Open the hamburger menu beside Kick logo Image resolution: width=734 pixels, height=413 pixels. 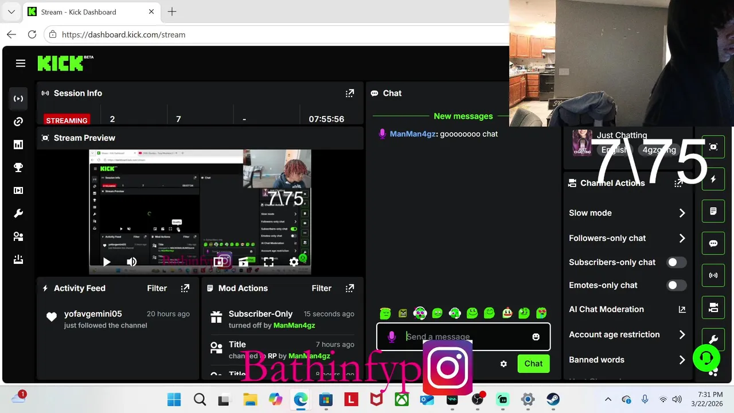[x=21, y=63]
